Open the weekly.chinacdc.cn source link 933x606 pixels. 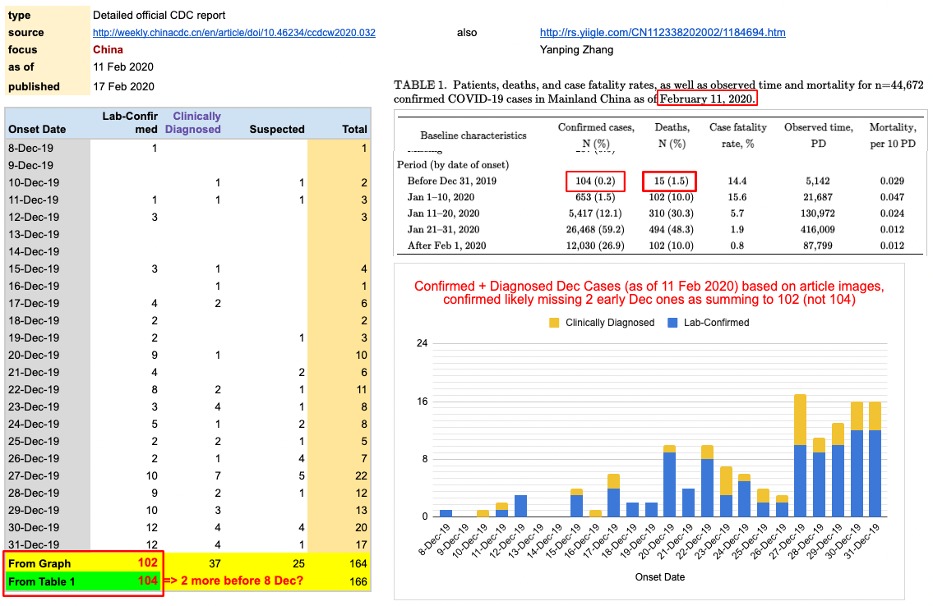point(234,33)
